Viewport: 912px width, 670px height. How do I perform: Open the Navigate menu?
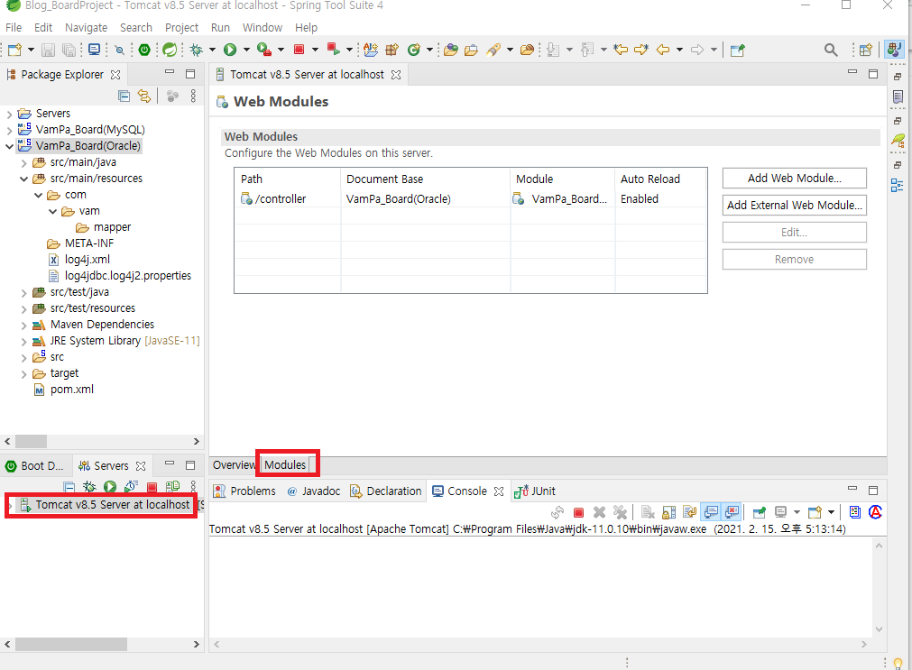(x=86, y=27)
